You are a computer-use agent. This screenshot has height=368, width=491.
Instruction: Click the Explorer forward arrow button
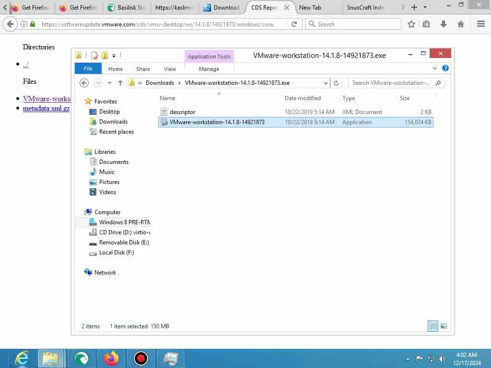coord(98,83)
